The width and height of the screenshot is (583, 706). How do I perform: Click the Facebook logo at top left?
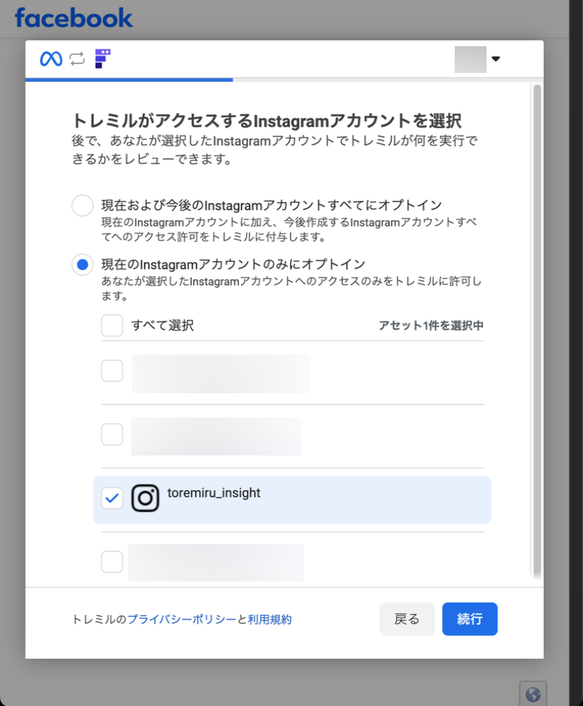coord(74,17)
